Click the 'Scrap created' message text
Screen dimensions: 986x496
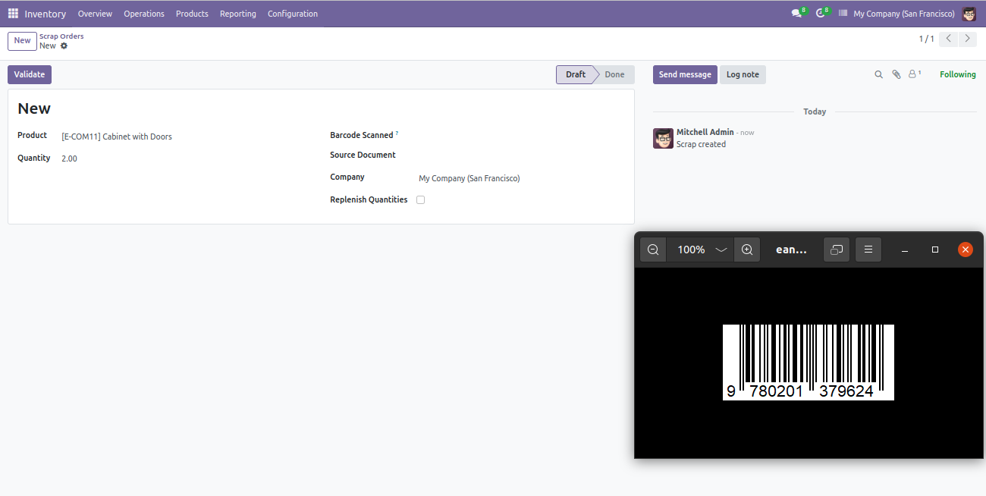click(x=701, y=144)
